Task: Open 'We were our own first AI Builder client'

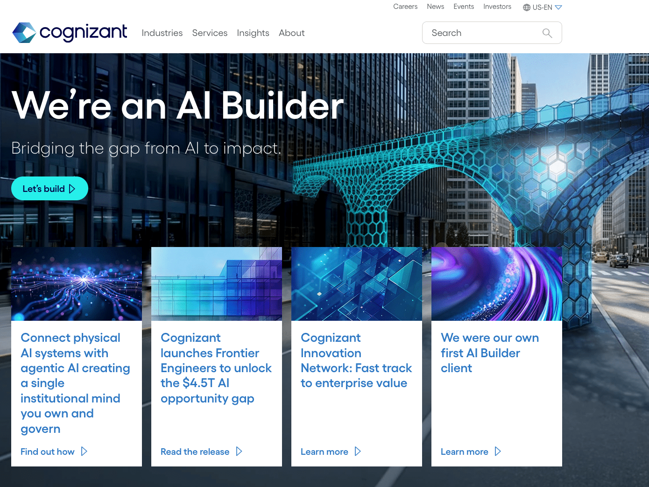Action: click(490, 353)
